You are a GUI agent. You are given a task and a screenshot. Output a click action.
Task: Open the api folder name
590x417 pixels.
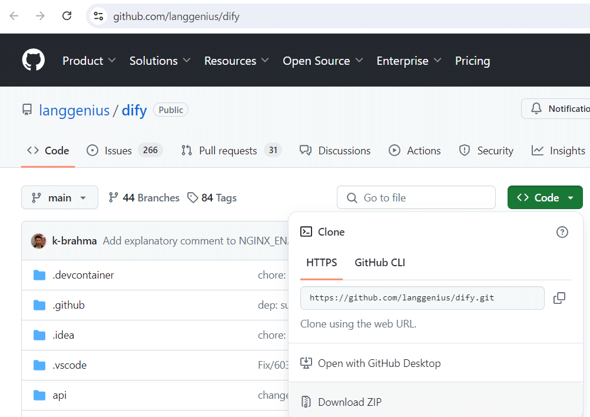pyautogui.click(x=59, y=395)
